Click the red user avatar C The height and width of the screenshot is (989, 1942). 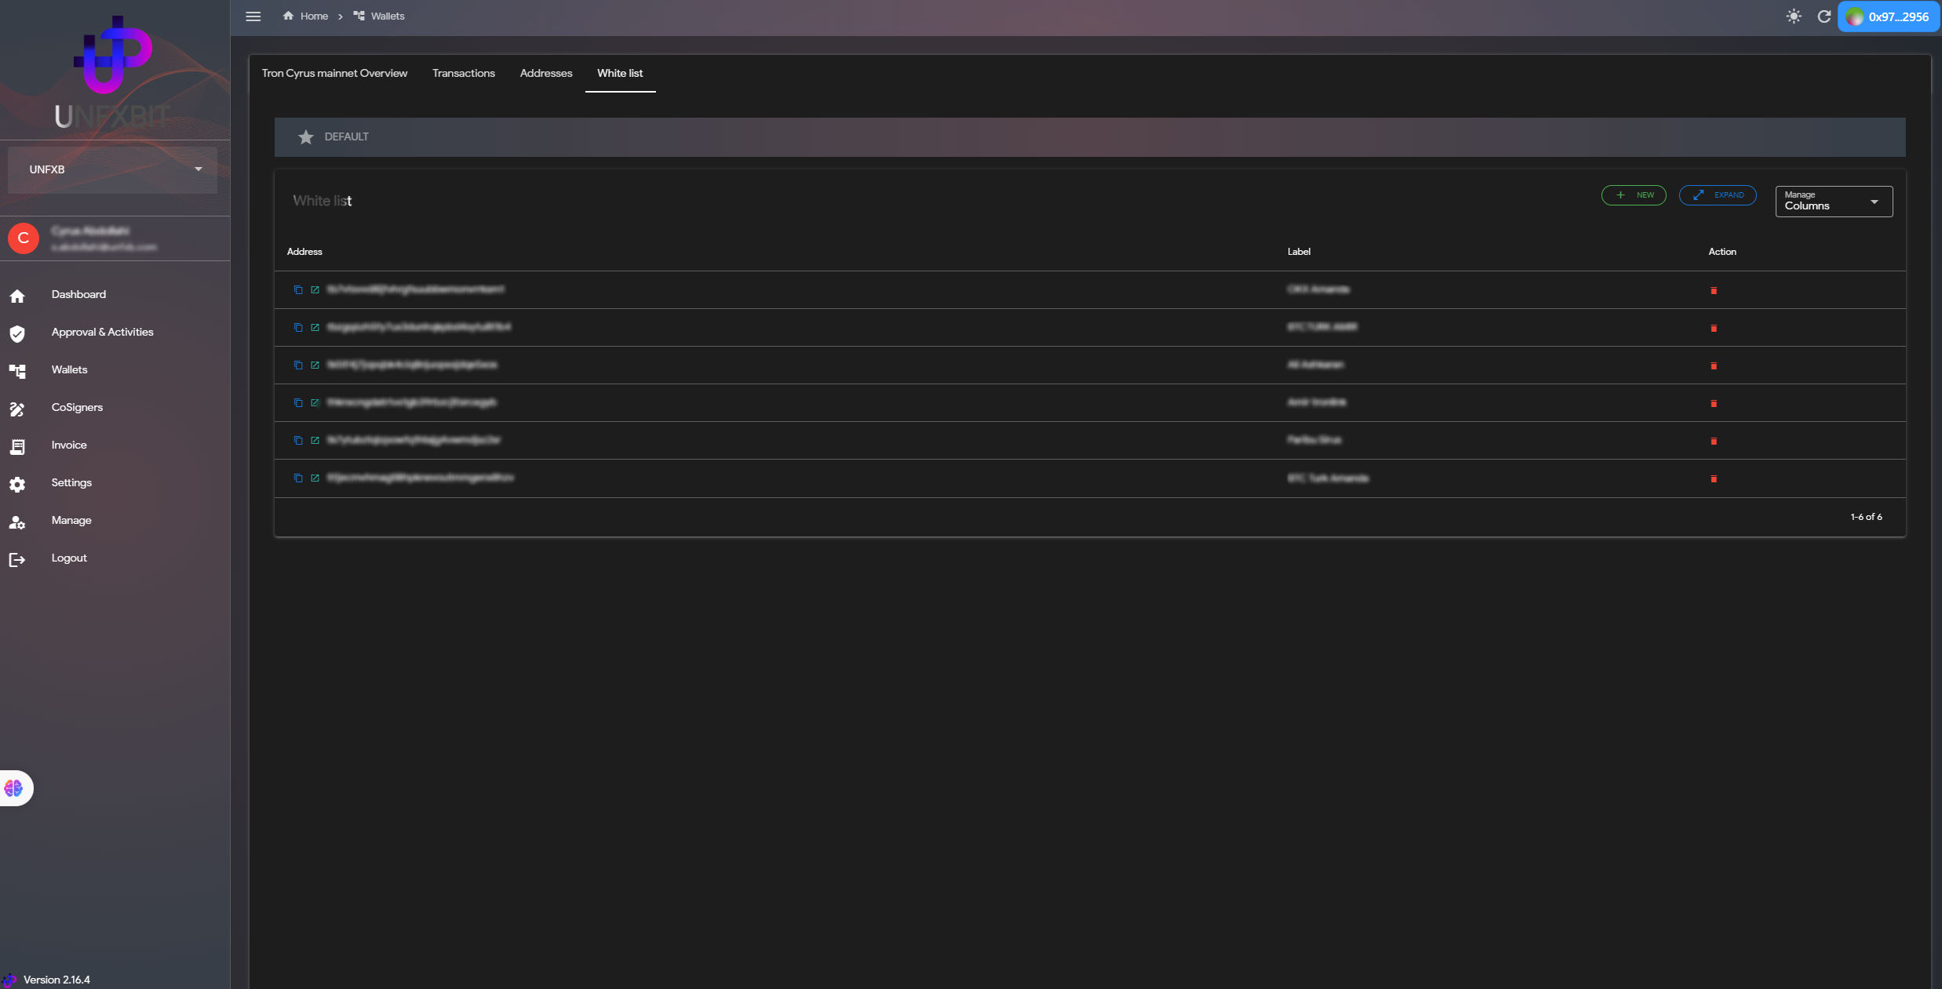coord(24,238)
